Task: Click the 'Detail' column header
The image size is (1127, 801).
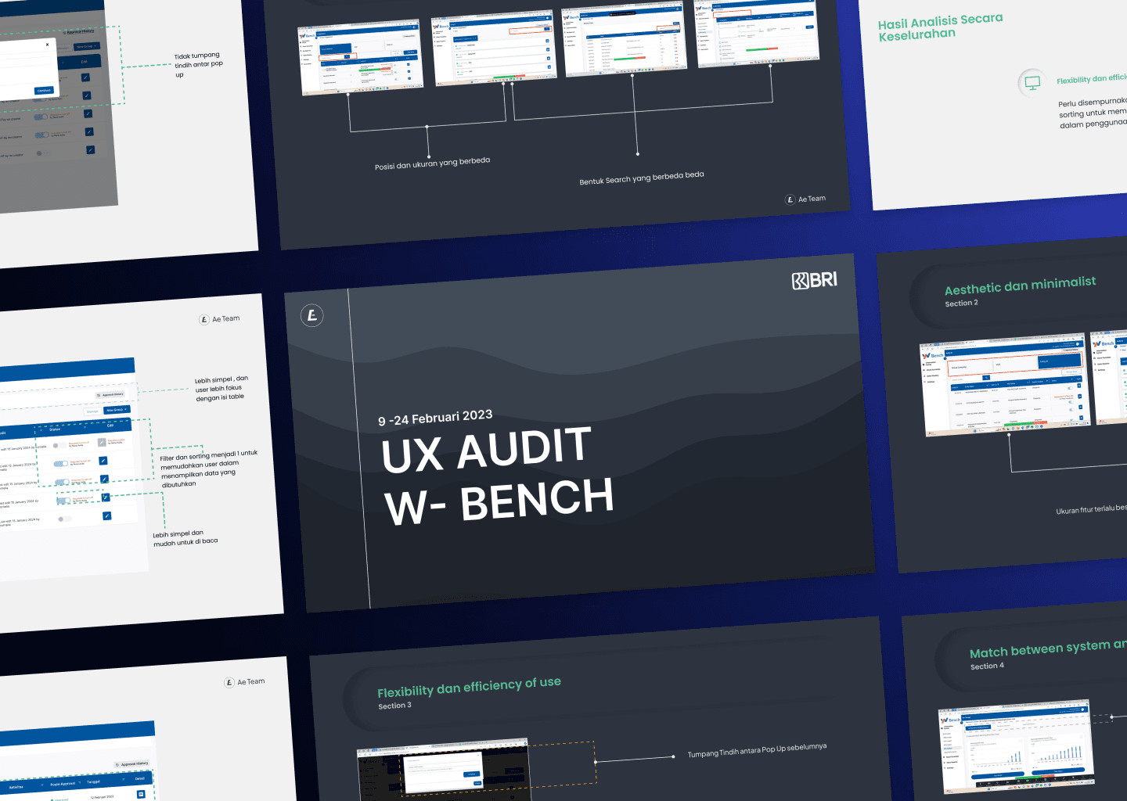Action: coord(139,778)
